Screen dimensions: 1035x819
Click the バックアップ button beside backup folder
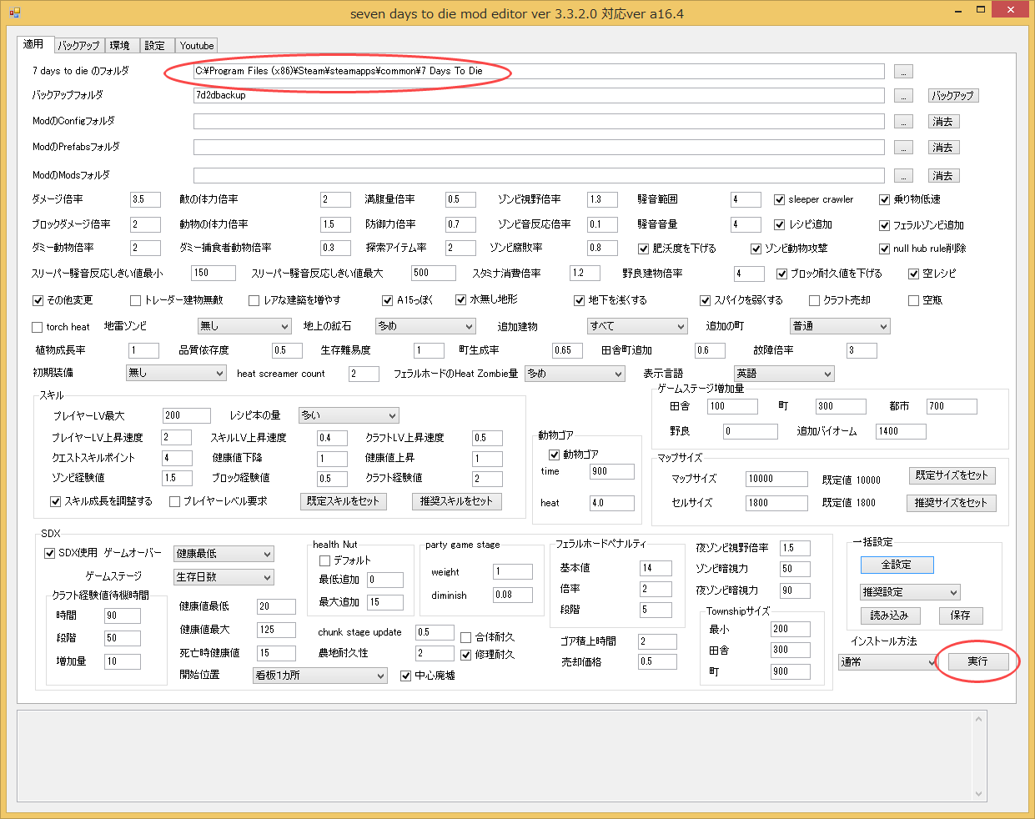[x=953, y=96]
